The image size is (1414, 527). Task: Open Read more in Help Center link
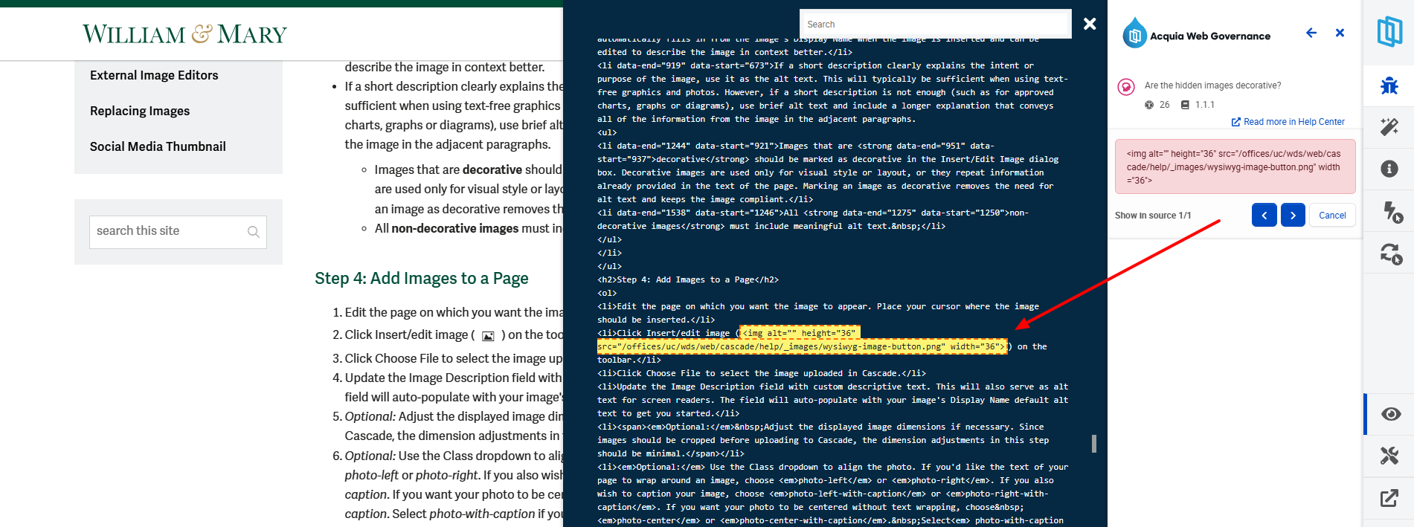pos(1288,122)
